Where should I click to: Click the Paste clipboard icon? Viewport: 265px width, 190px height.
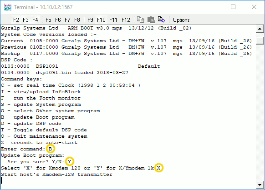point(151,20)
